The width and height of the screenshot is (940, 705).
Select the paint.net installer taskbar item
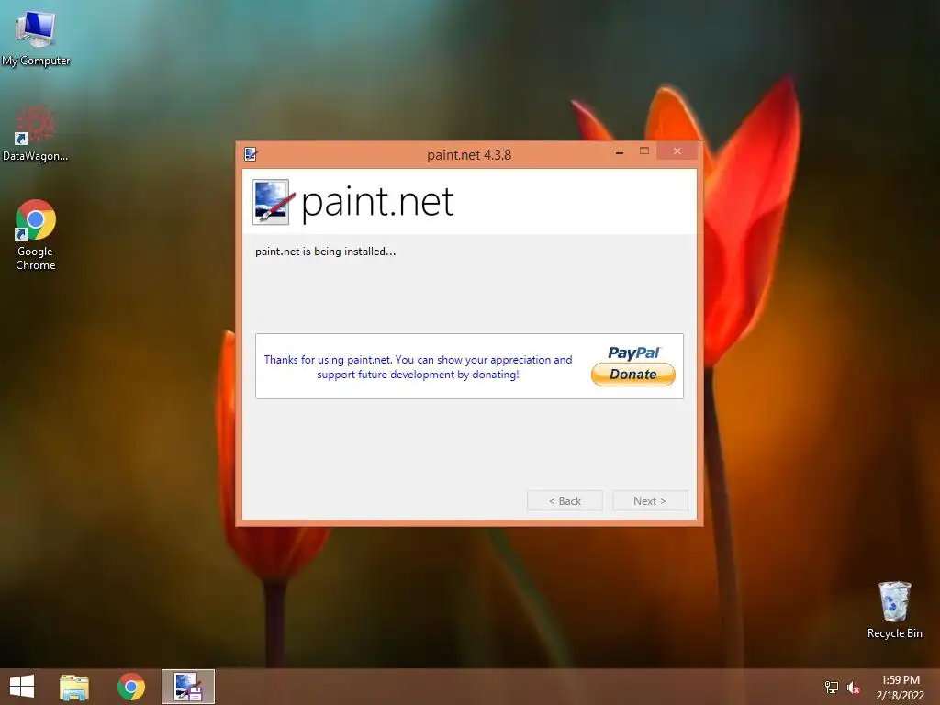tap(188, 687)
